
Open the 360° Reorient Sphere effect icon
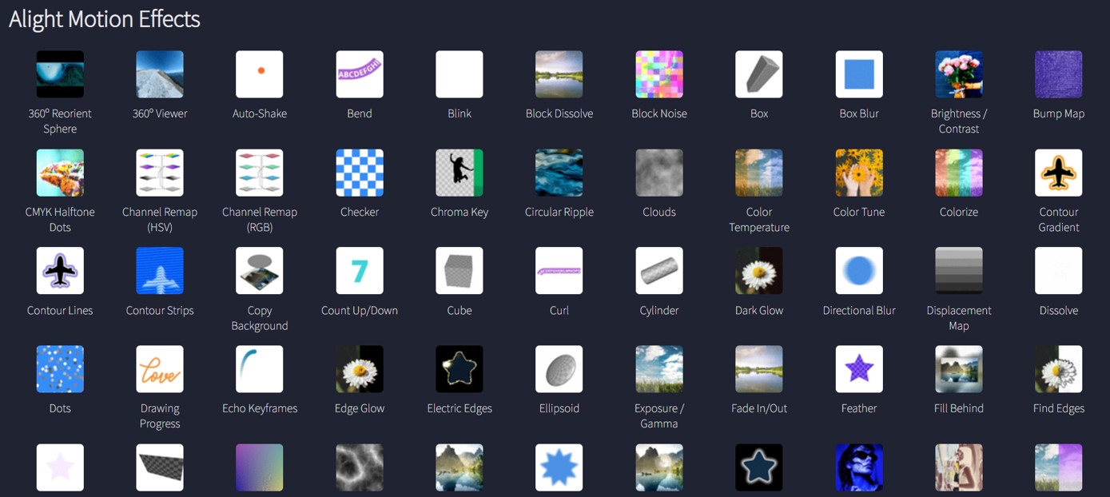[x=60, y=74]
